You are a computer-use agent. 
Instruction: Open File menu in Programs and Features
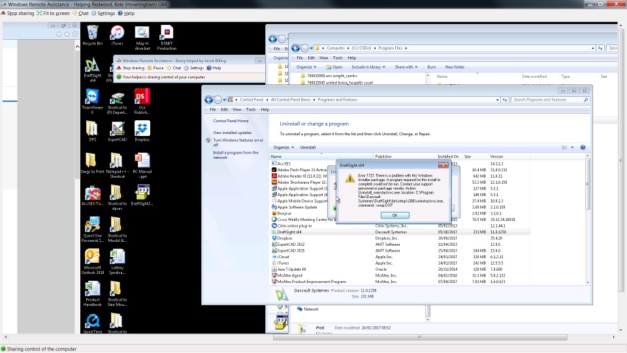click(x=213, y=109)
